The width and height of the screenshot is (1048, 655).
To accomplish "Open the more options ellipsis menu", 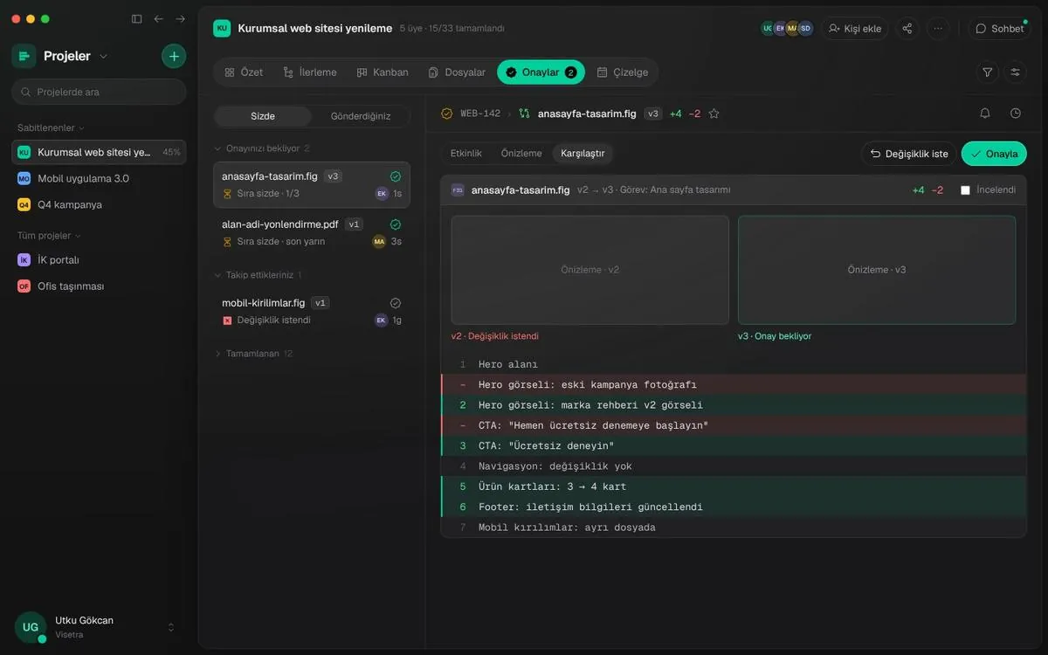I will pos(938,29).
